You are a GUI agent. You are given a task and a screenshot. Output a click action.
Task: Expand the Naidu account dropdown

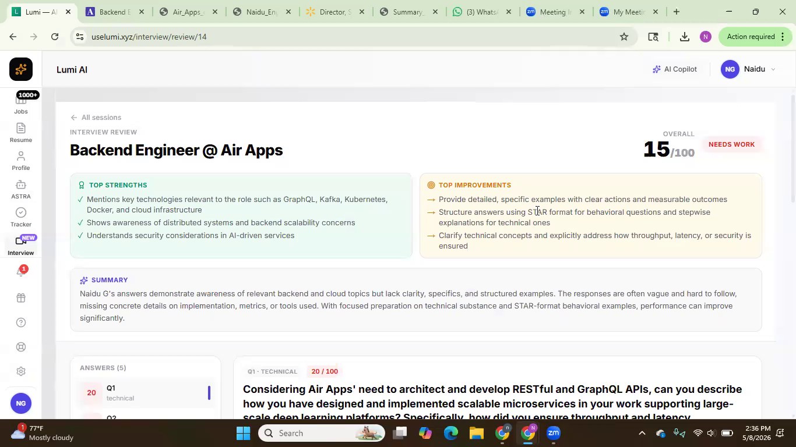(x=748, y=69)
